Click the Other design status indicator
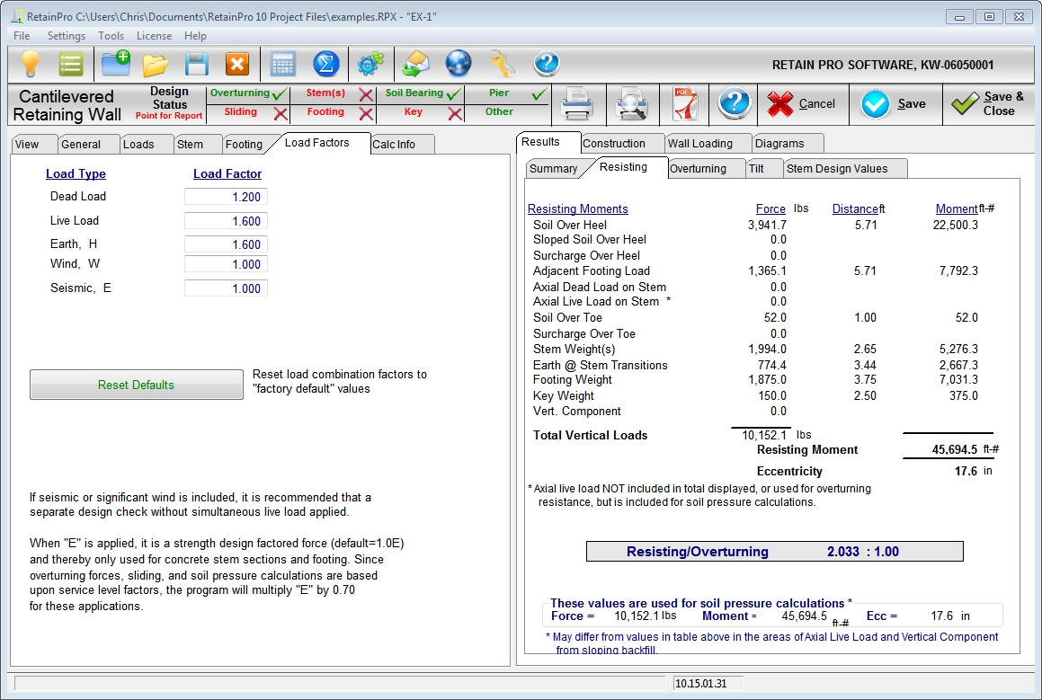The height and width of the screenshot is (700, 1042). click(508, 113)
